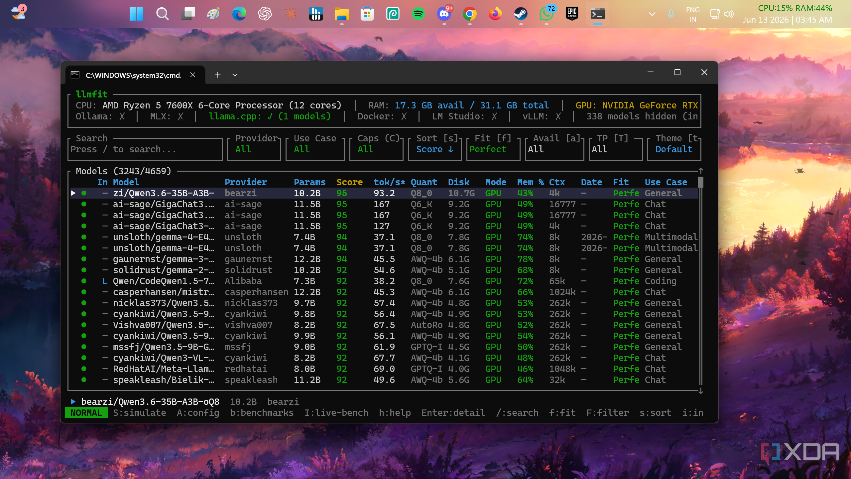Open WhatsApp from taskbar
Viewport: 851px width, 479px height.
[x=546, y=14]
